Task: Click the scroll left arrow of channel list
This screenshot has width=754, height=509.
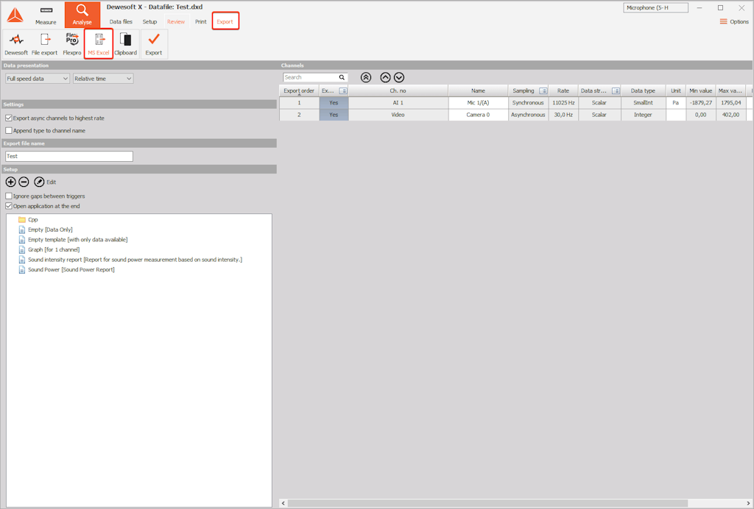Action: click(x=283, y=503)
